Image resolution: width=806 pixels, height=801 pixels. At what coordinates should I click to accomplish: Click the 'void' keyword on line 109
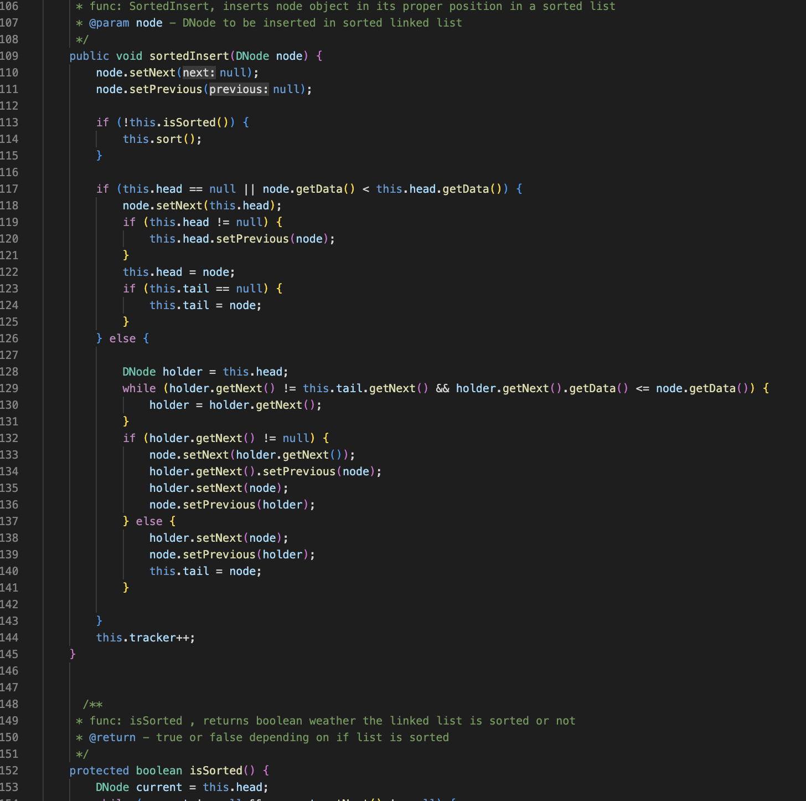129,56
